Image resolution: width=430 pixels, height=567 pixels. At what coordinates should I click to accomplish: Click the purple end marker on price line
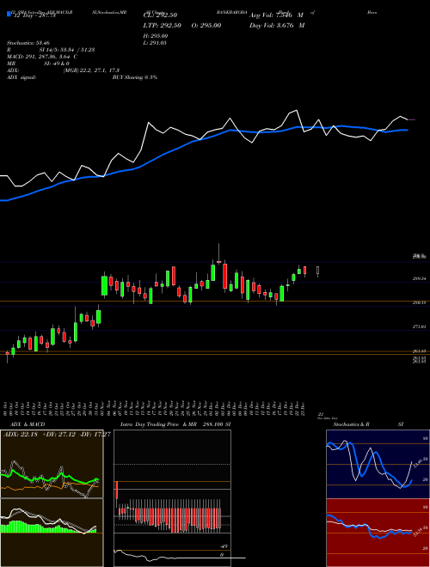412,119
